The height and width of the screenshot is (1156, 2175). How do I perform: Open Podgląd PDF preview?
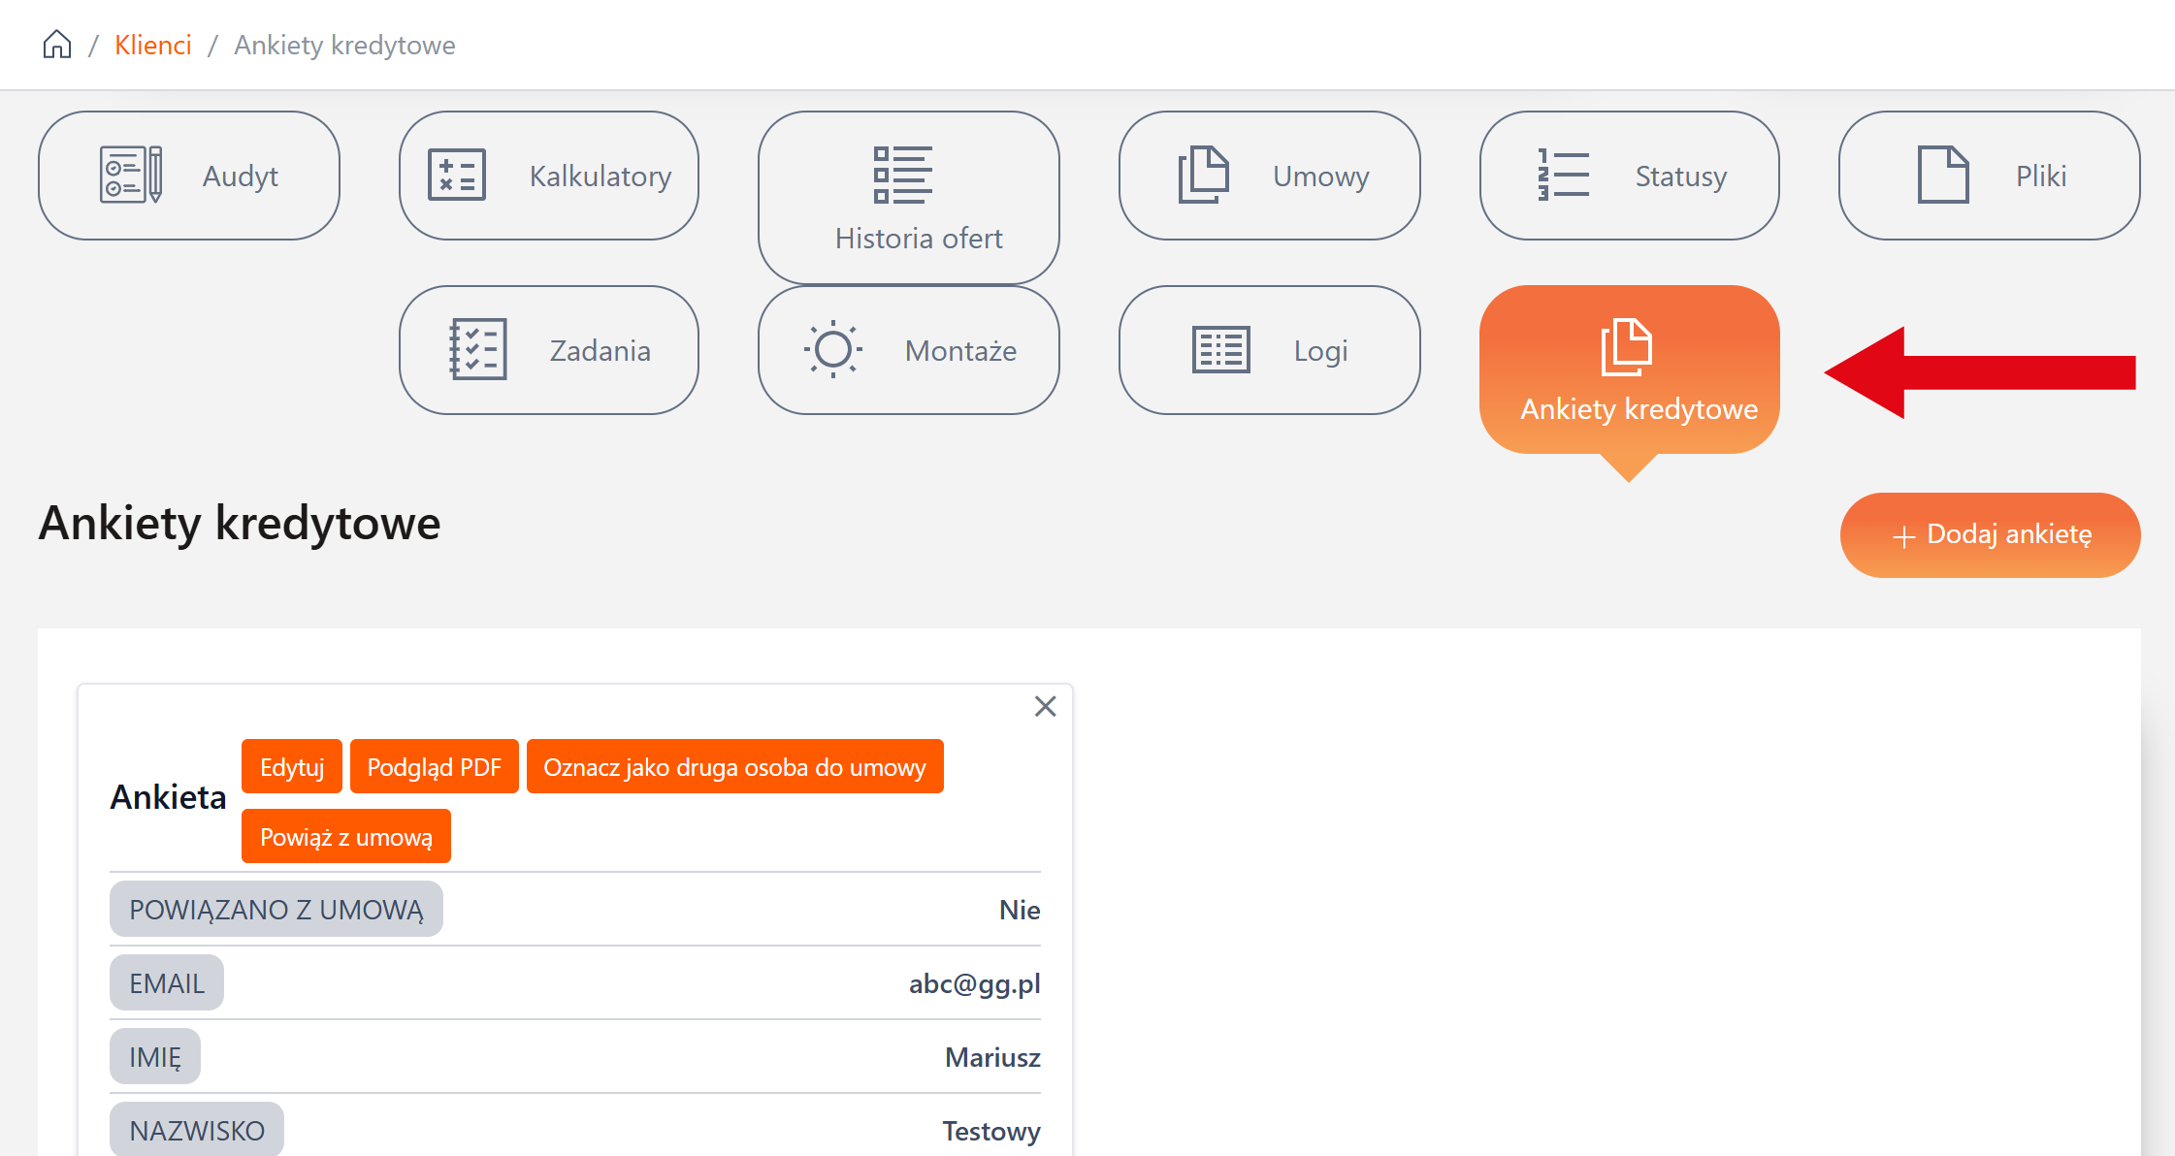coord(434,767)
